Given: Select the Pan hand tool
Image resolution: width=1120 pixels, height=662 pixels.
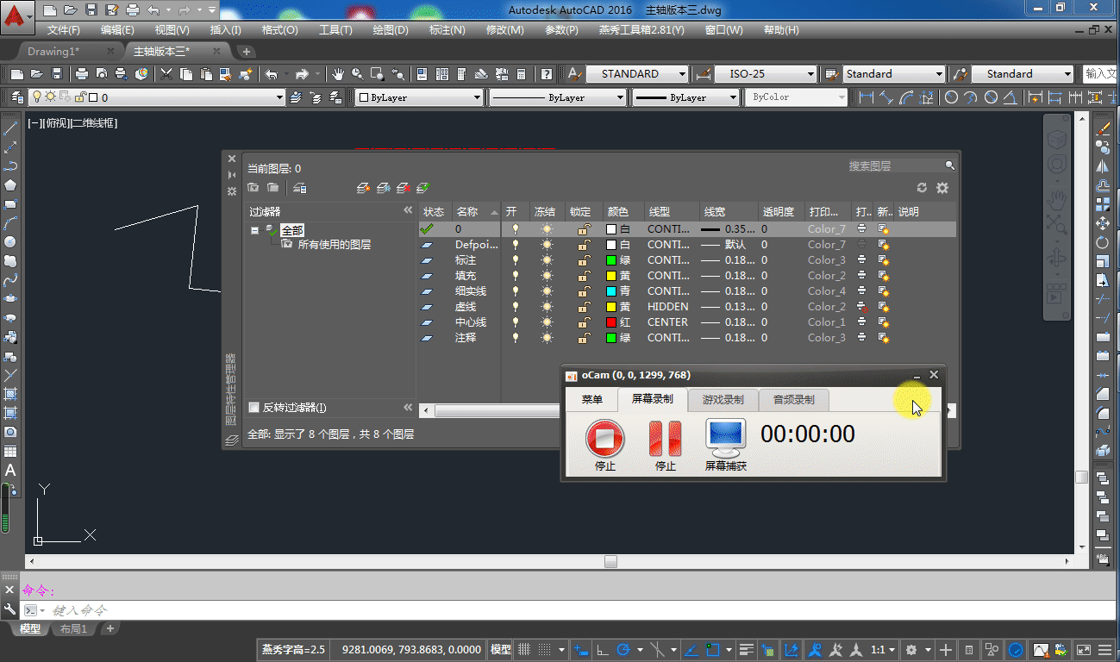Looking at the screenshot, I should 338,74.
